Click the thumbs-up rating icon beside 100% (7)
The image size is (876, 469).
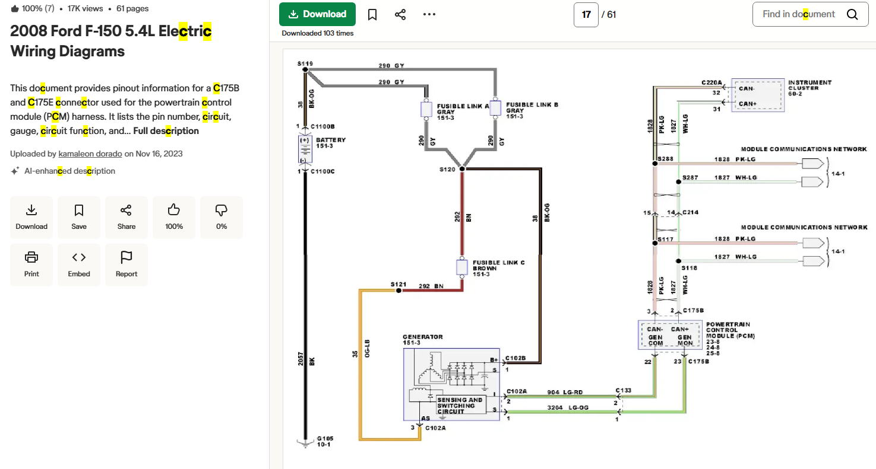click(x=15, y=8)
